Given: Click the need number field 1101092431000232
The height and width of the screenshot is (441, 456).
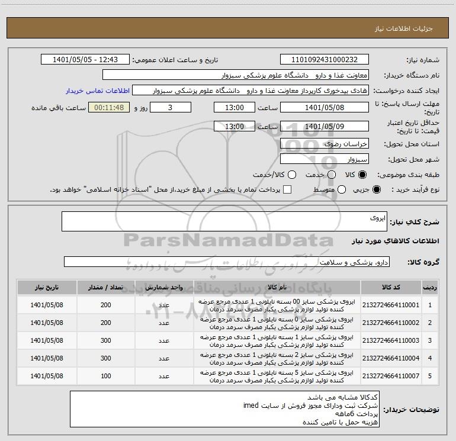Looking at the screenshot, I should tap(325, 60).
